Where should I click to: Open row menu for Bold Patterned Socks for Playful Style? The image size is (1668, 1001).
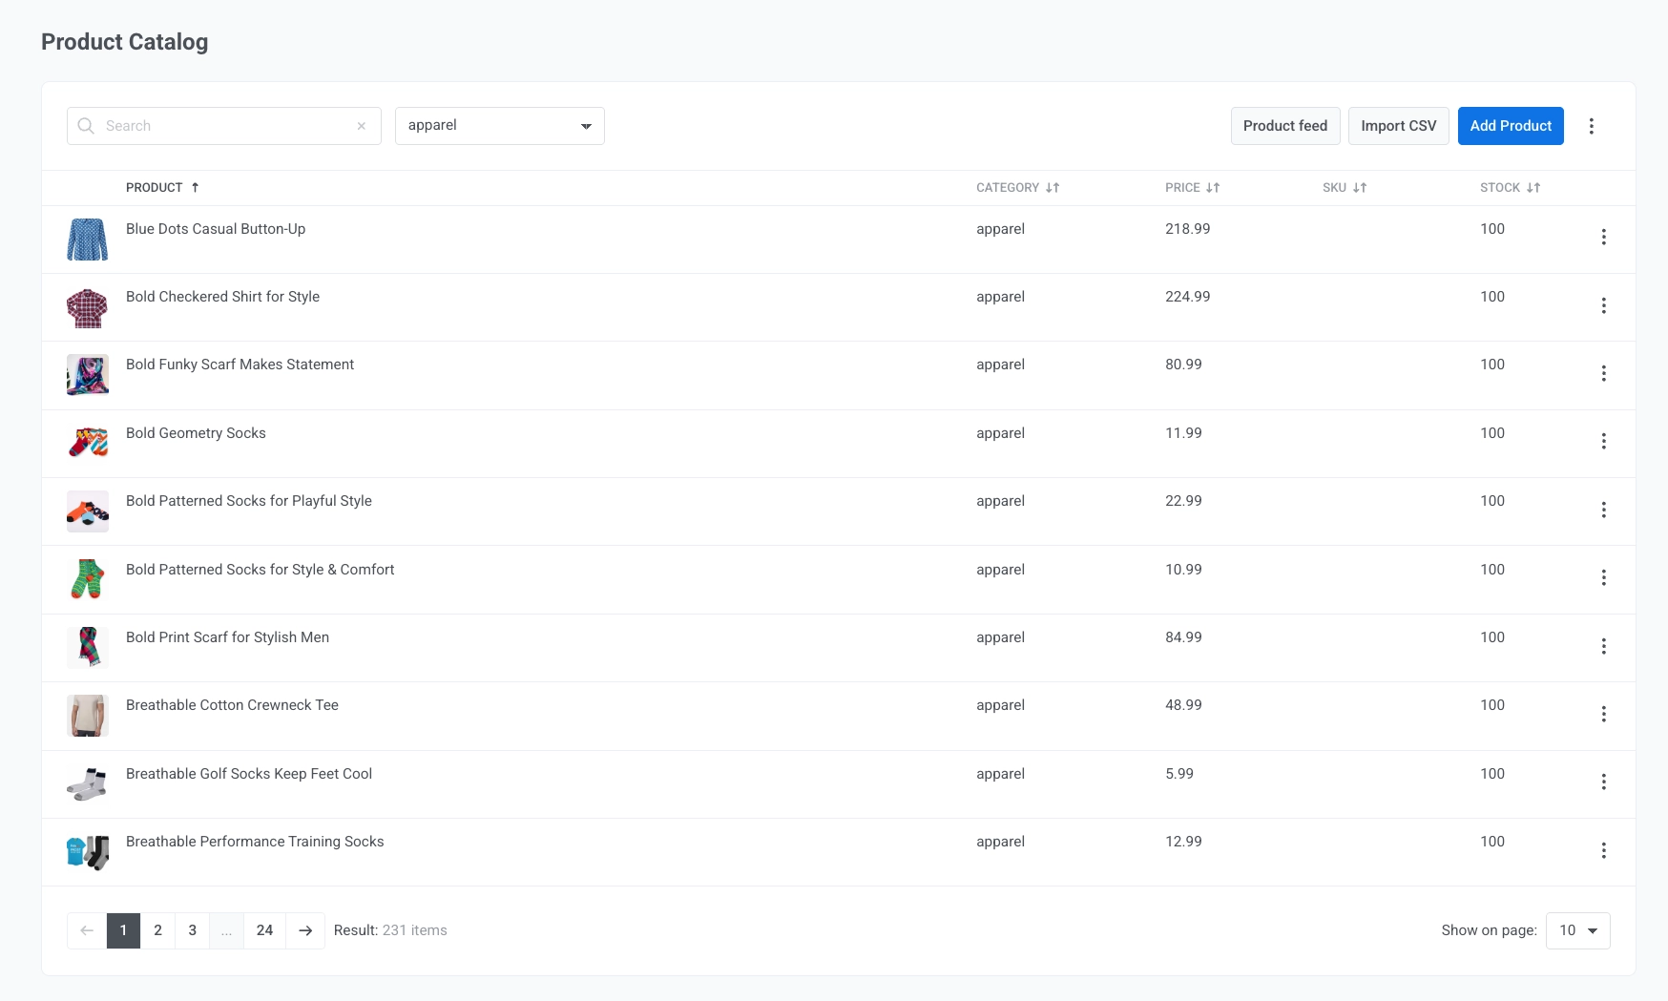tap(1603, 510)
